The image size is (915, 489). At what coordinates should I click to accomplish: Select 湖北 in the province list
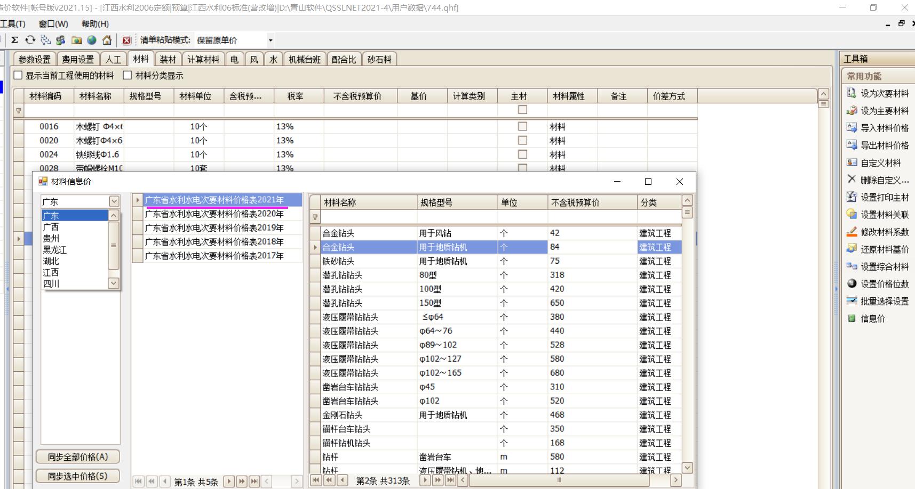tap(75, 261)
